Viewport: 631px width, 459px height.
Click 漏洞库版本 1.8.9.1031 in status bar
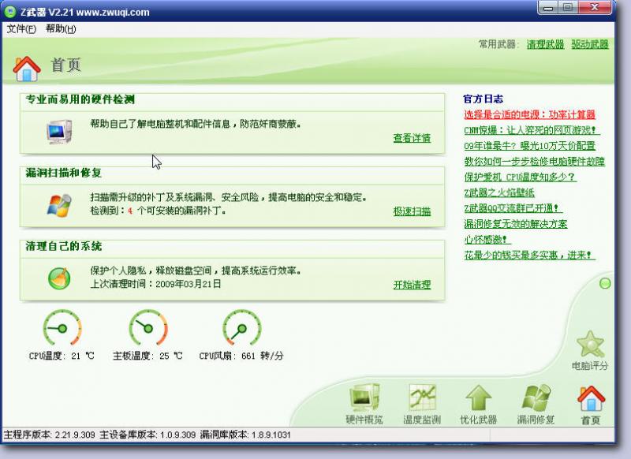coord(245,435)
